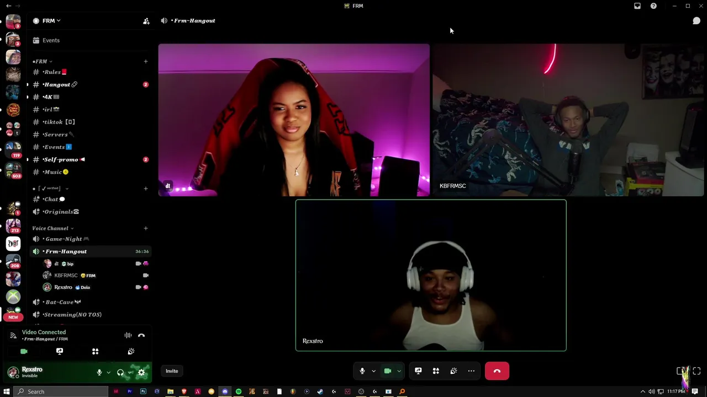The image size is (707, 397).
Task: Disconnect with red hang-up button
Action: [x=497, y=371]
